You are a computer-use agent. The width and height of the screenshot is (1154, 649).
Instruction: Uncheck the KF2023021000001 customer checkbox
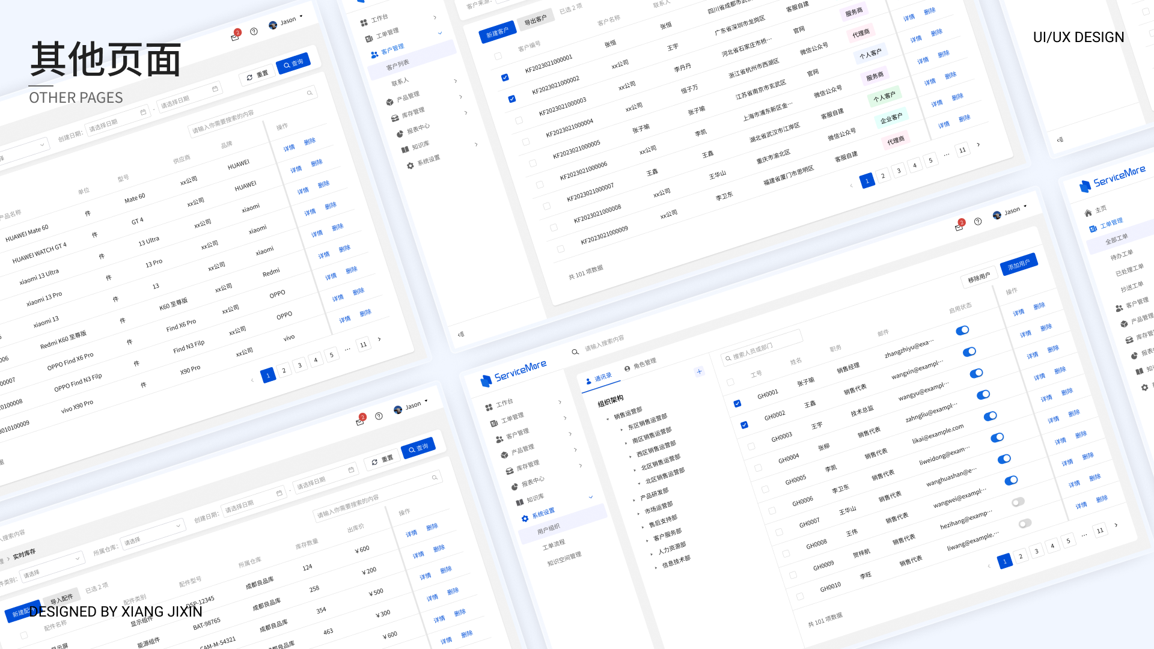click(x=505, y=78)
